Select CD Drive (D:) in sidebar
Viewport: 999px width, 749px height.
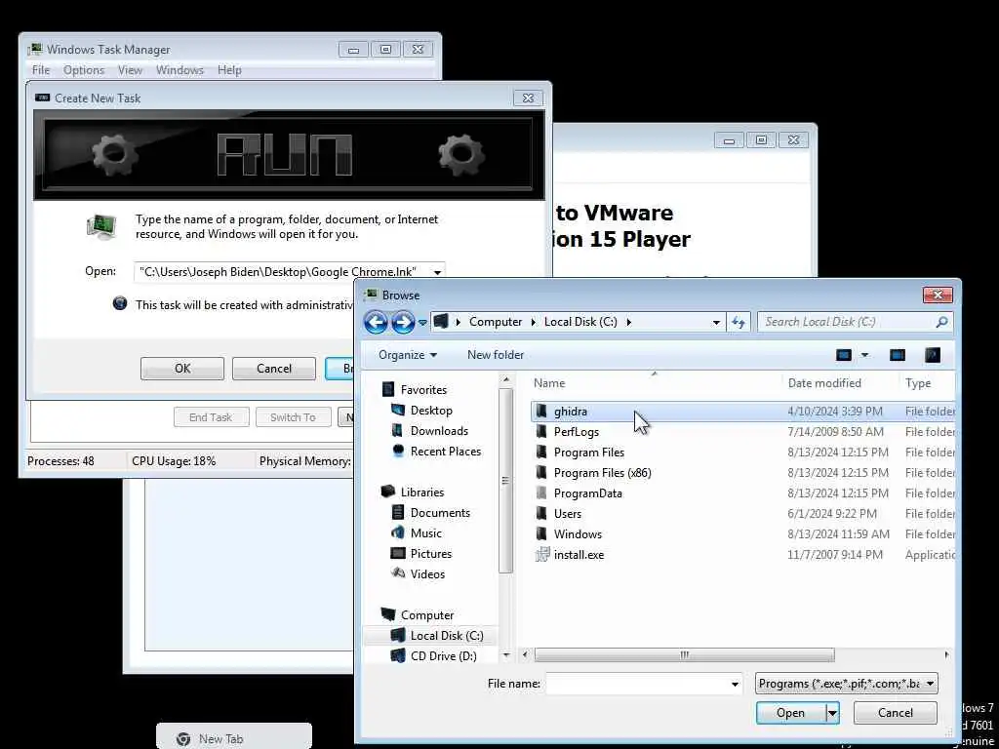[444, 656]
